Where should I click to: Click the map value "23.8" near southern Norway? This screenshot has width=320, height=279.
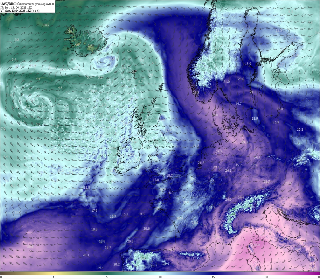tap(196, 93)
